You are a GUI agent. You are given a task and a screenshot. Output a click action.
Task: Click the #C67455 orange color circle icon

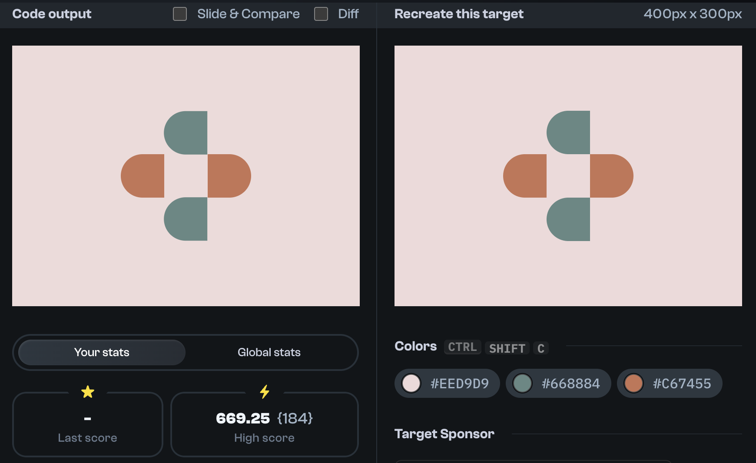pos(633,384)
